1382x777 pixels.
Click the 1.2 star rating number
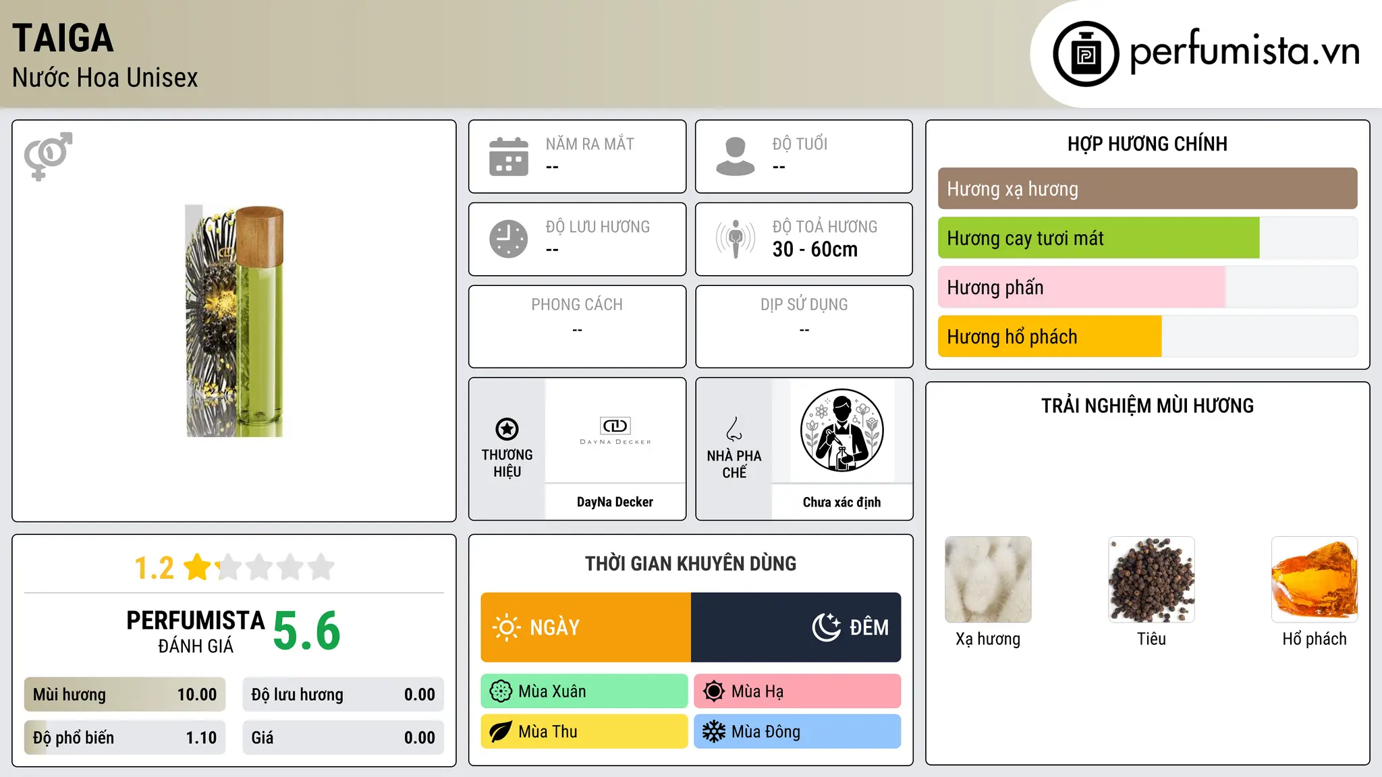[x=155, y=568]
